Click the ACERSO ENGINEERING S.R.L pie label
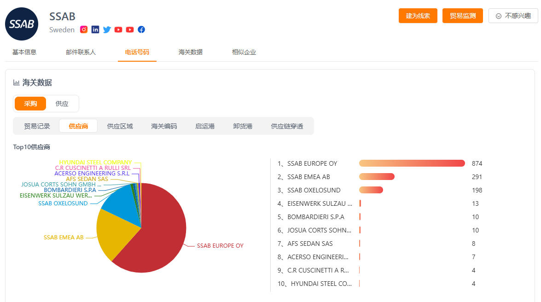 [x=92, y=173]
